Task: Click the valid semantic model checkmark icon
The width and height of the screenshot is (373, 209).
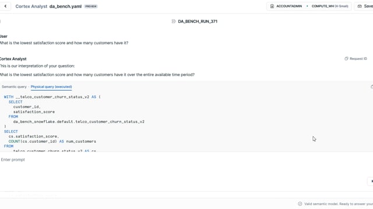Action: pos(300,204)
